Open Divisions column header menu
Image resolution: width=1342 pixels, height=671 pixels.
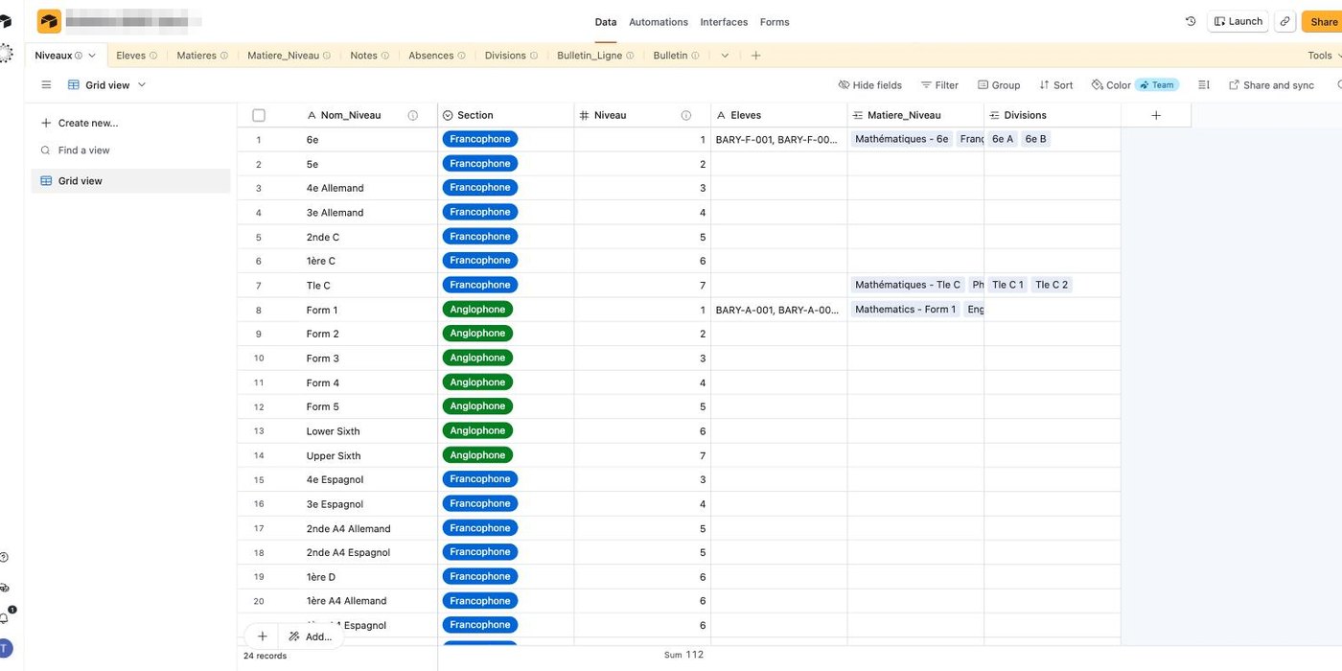[1053, 115]
